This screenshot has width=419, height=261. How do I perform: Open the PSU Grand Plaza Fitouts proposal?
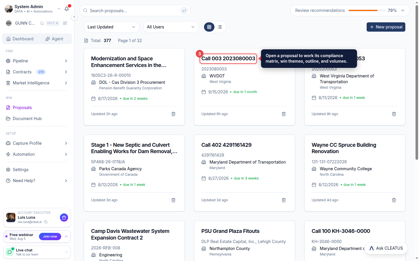click(x=230, y=231)
